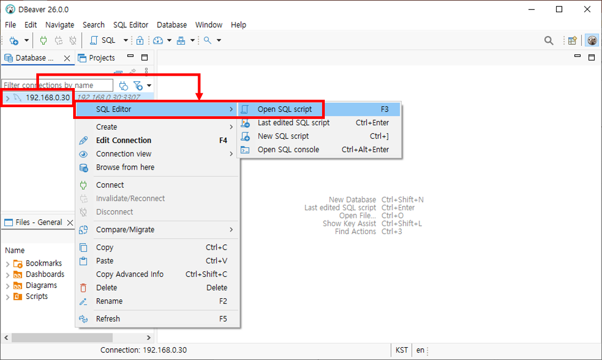The image size is (602, 360).
Task: Expand the database tasks dropdown arrow
Action: click(x=192, y=40)
